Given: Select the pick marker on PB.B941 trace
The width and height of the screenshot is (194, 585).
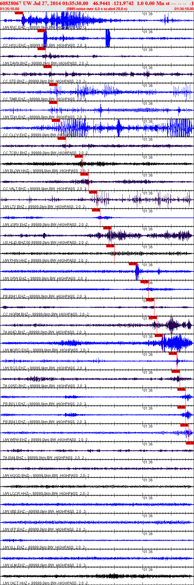Looking at the screenshot, I should (145, 281).
